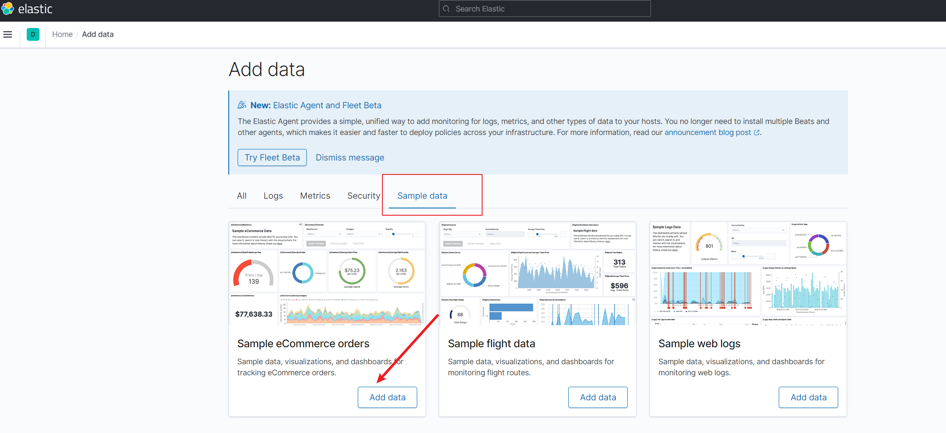Select the Sample data tab
The height and width of the screenshot is (433, 946).
pyautogui.click(x=422, y=196)
